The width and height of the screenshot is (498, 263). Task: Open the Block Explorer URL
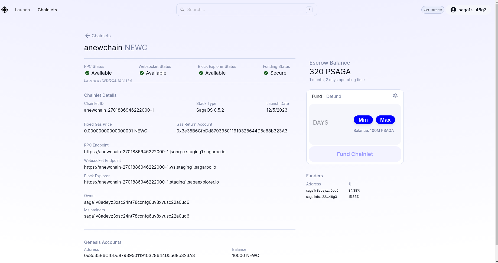coord(151,182)
